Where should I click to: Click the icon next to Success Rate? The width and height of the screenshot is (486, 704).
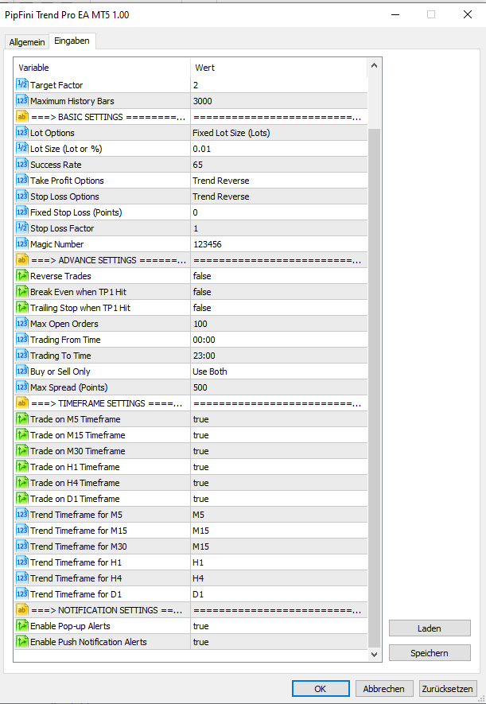pos(22,165)
